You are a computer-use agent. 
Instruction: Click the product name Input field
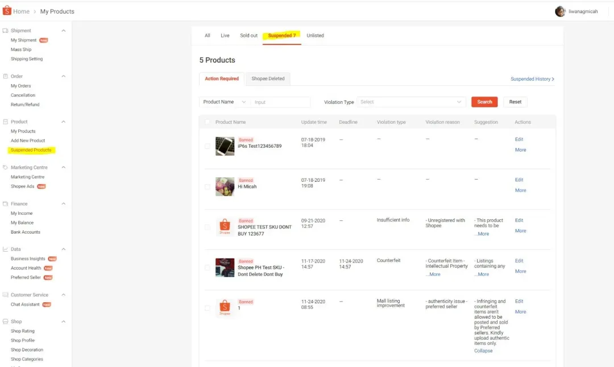tap(280, 102)
